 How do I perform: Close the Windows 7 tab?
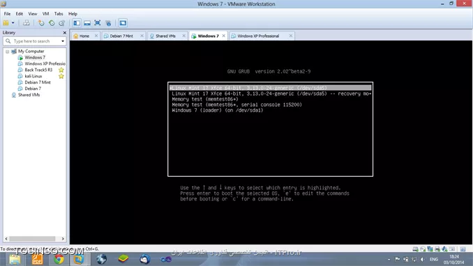click(x=223, y=36)
